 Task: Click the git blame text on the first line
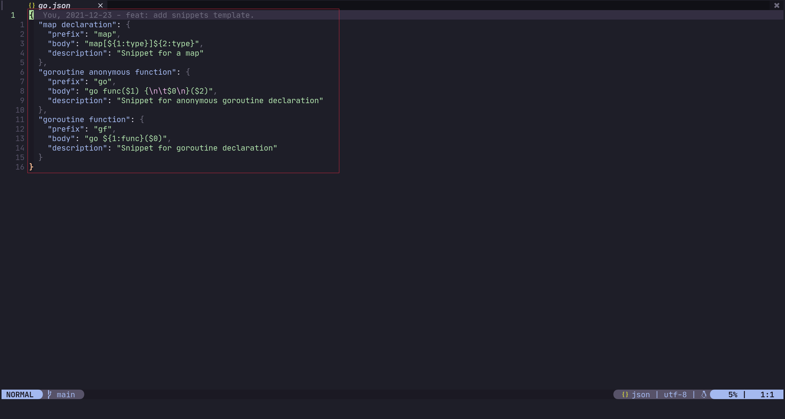pyautogui.click(x=148, y=15)
